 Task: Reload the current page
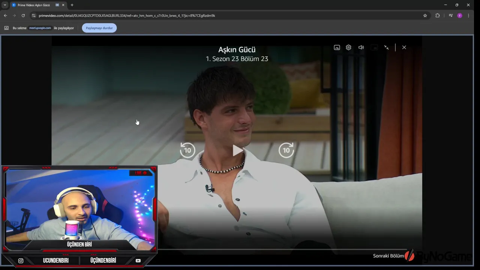tap(23, 15)
